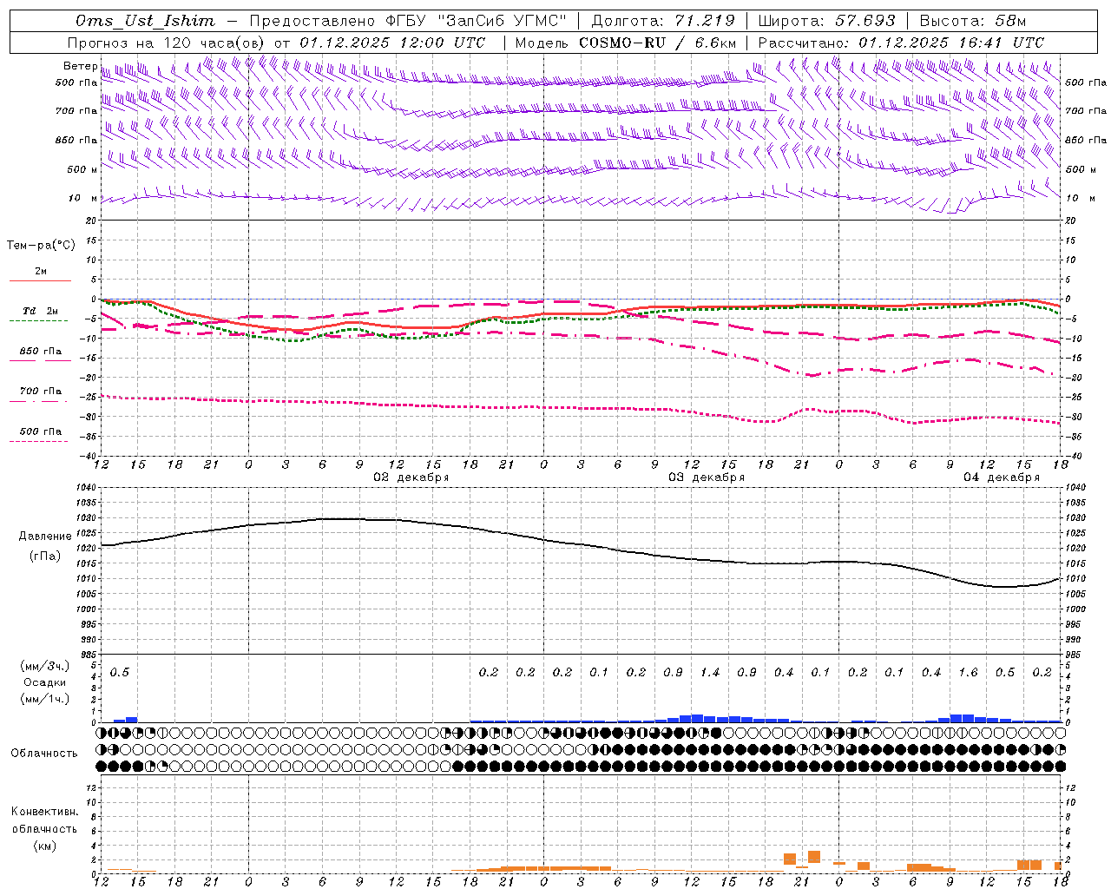1111x889 pixels.
Task: Click the 04 декабря date label
Action: click(1001, 477)
